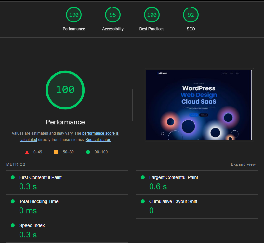Follow the 'performance score is calculated' link
264x243 pixels.
tap(100, 133)
